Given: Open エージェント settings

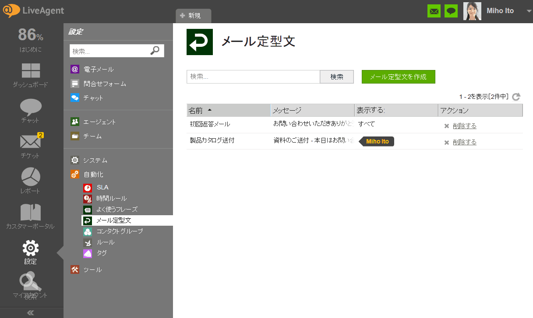Looking at the screenshot, I should tap(93, 122).
